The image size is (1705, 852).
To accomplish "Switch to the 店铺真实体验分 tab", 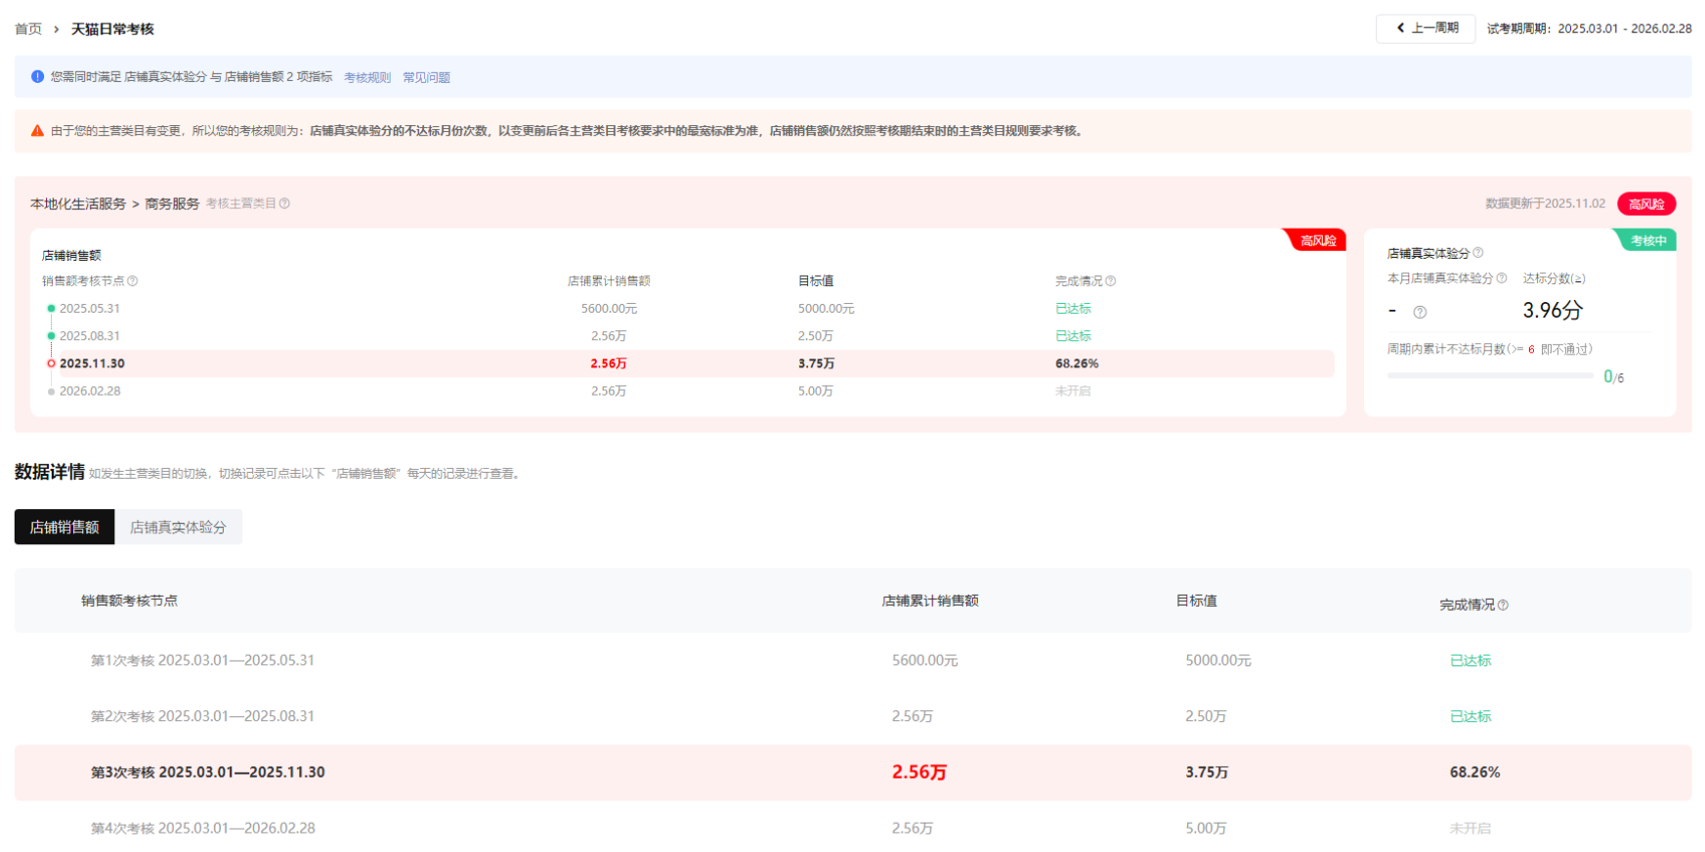I will pyautogui.click(x=178, y=527).
